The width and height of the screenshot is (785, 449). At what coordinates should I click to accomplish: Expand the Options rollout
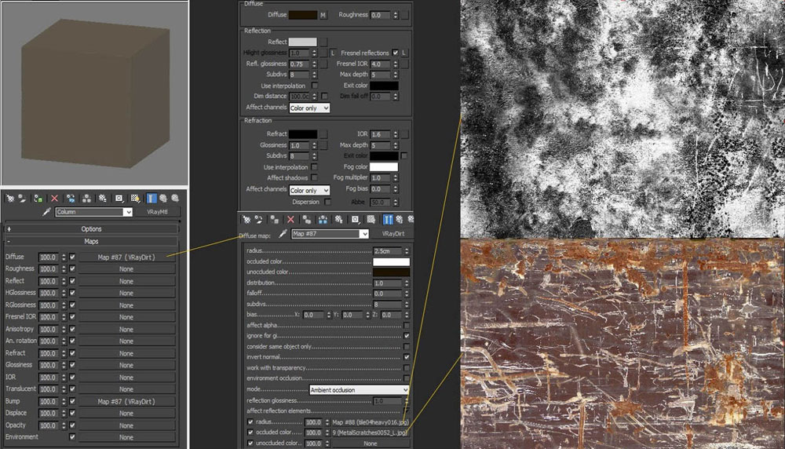tap(92, 229)
